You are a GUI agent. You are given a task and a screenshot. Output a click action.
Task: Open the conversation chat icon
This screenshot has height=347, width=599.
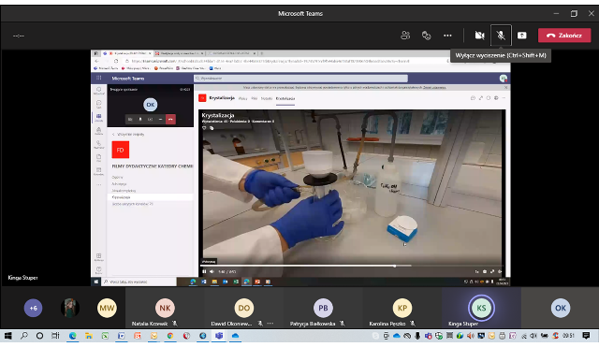[427, 36]
